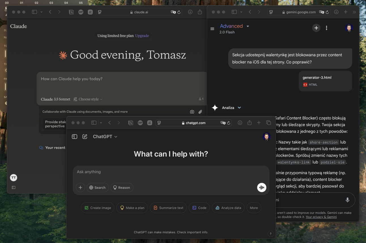Open the ChatGPT model dropdown
The image size is (366, 243).
click(105, 137)
